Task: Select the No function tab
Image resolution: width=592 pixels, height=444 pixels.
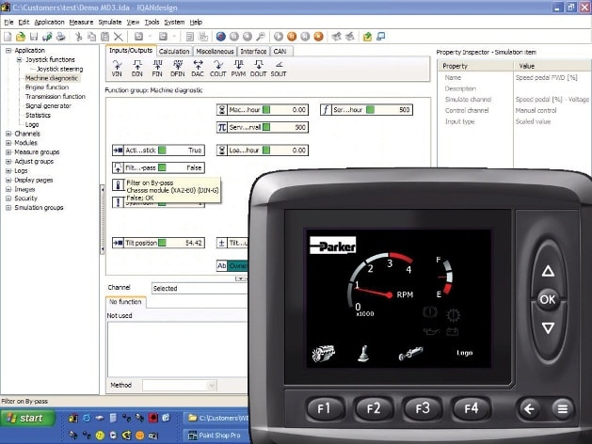Action: (x=125, y=302)
